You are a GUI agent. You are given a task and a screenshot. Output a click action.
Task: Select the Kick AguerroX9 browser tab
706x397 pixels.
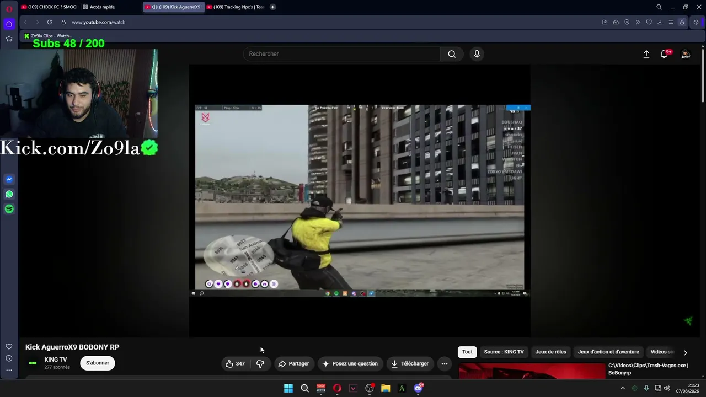(x=173, y=7)
